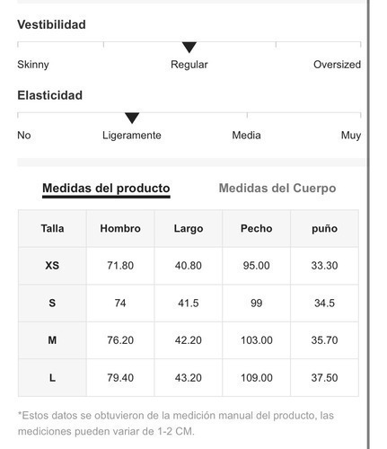Click the Elasticidad Ligeramente triangle marker
The width and height of the screenshot is (387, 449).
(x=132, y=119)
